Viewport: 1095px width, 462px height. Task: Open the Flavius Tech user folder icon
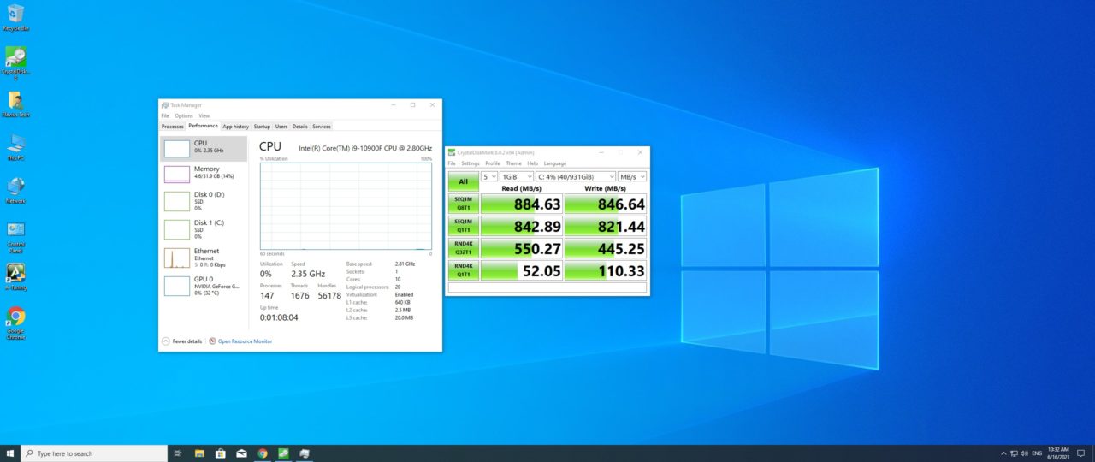click(15, 104)
